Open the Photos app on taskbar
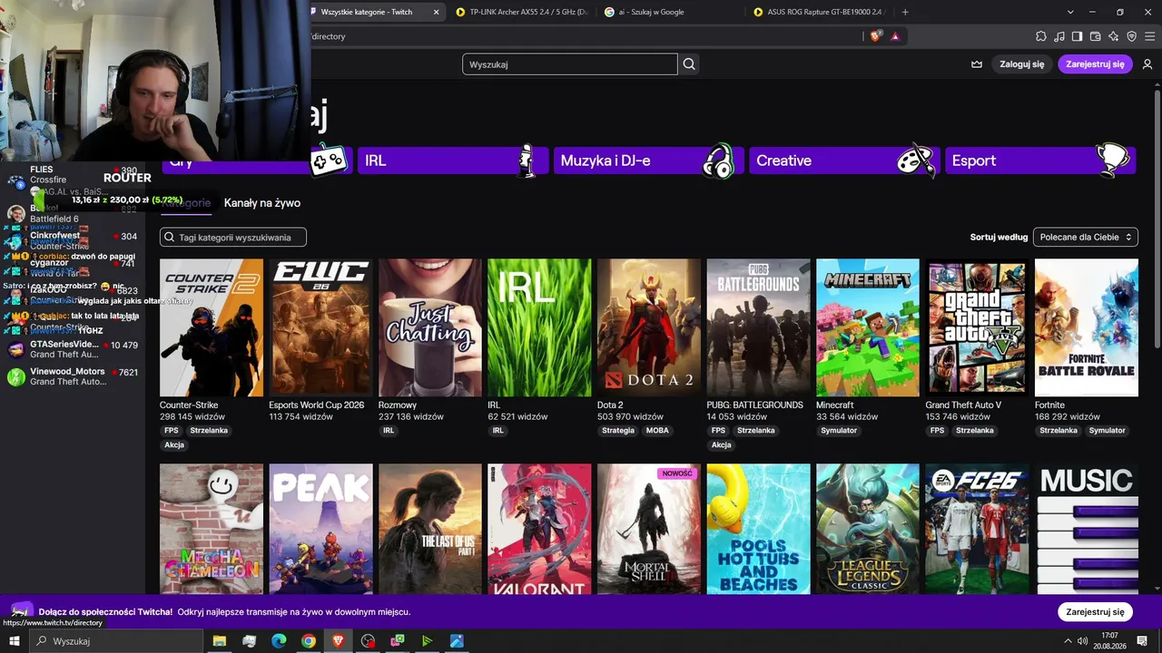Image resolution: width=1162 pixels, height=653 pixels. (457, 641)
